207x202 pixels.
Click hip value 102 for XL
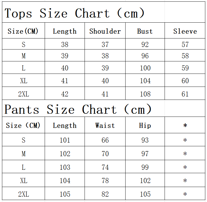(145, 180)
